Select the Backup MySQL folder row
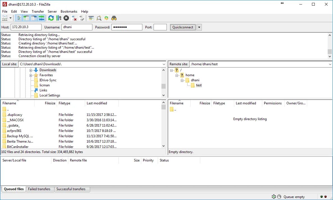This screenshot has width=333, height=200. pyautogui.click(x=81, y=136)
